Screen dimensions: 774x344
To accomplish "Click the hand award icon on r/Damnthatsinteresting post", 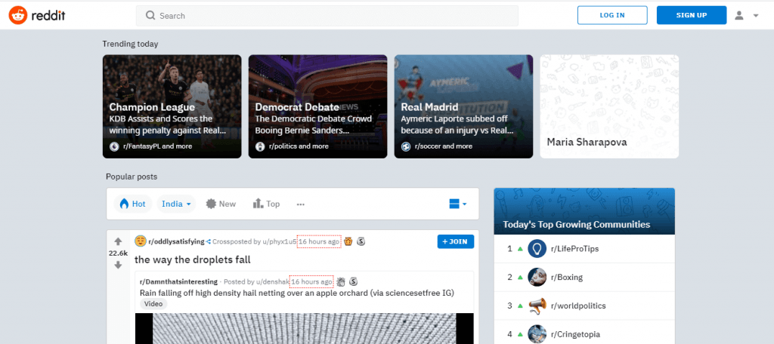I will coord(341,281).
